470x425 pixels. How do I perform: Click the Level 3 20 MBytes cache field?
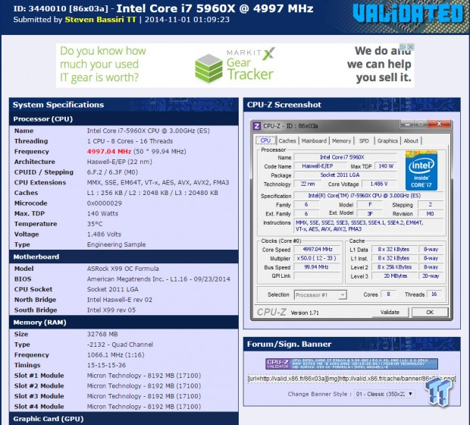[395, 275]
